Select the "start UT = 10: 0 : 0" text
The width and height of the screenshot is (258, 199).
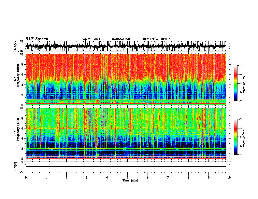(x=157, y=39)
